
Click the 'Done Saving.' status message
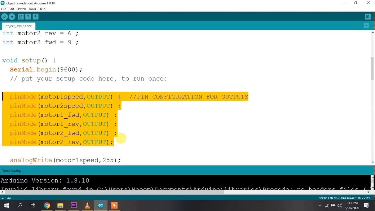(11, 171)
